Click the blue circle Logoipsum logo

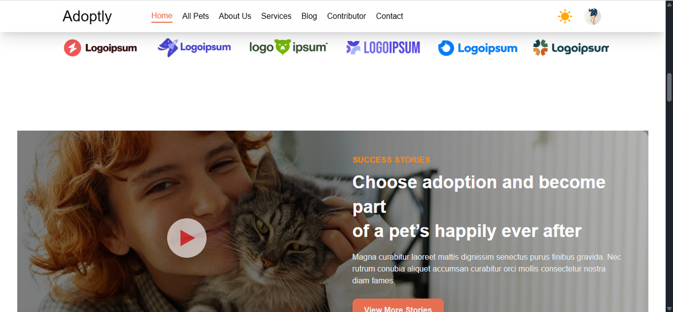478,48
